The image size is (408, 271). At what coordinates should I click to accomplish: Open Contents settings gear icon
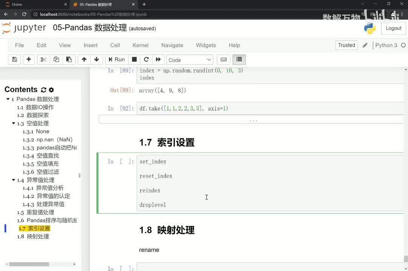(x=51, y=90)
